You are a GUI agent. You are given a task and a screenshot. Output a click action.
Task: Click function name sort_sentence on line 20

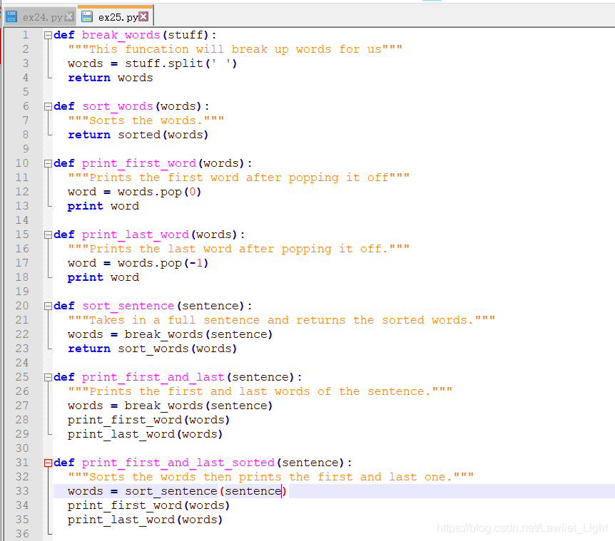(128, 306)
